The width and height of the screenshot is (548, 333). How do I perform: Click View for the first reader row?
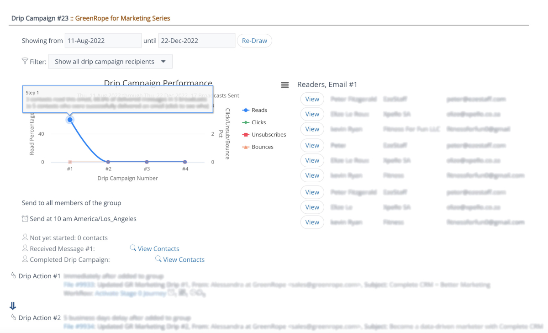click(312, 99)
